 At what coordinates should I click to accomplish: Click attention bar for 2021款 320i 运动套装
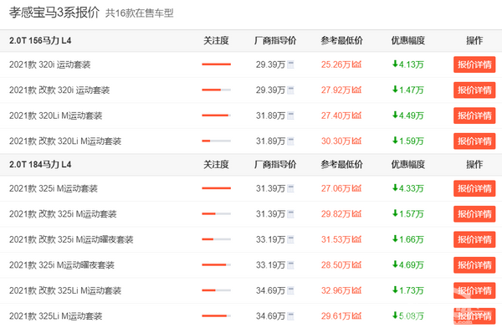217,64
